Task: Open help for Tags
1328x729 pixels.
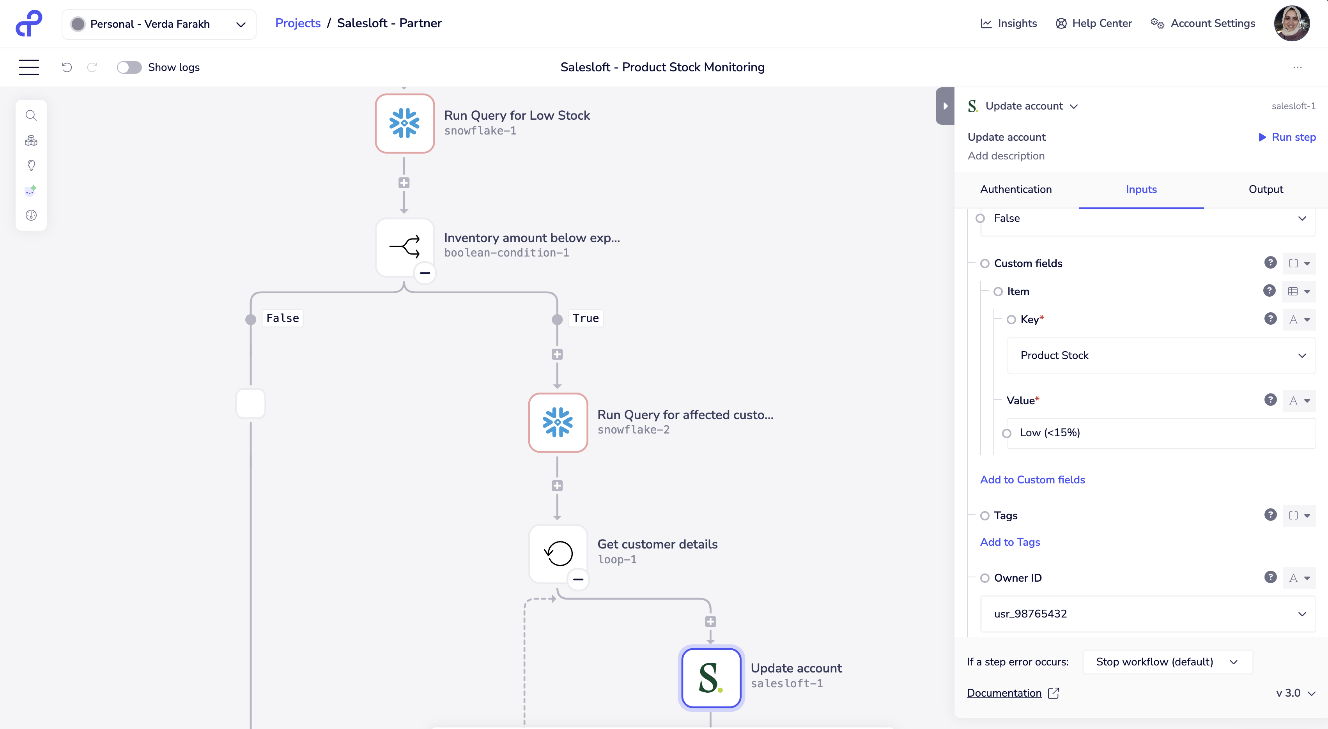Action: pyautogui.click(x=1270, y=515)
